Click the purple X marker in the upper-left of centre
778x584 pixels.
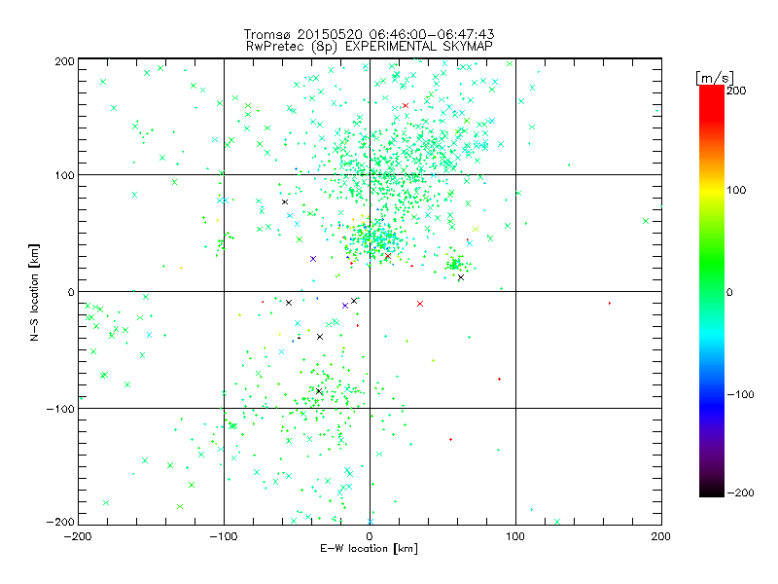pyautogui.click(x=313, y=259)
